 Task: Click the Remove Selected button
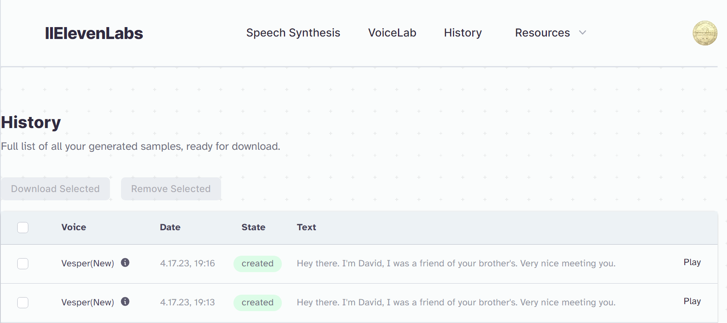pos(171,189)
